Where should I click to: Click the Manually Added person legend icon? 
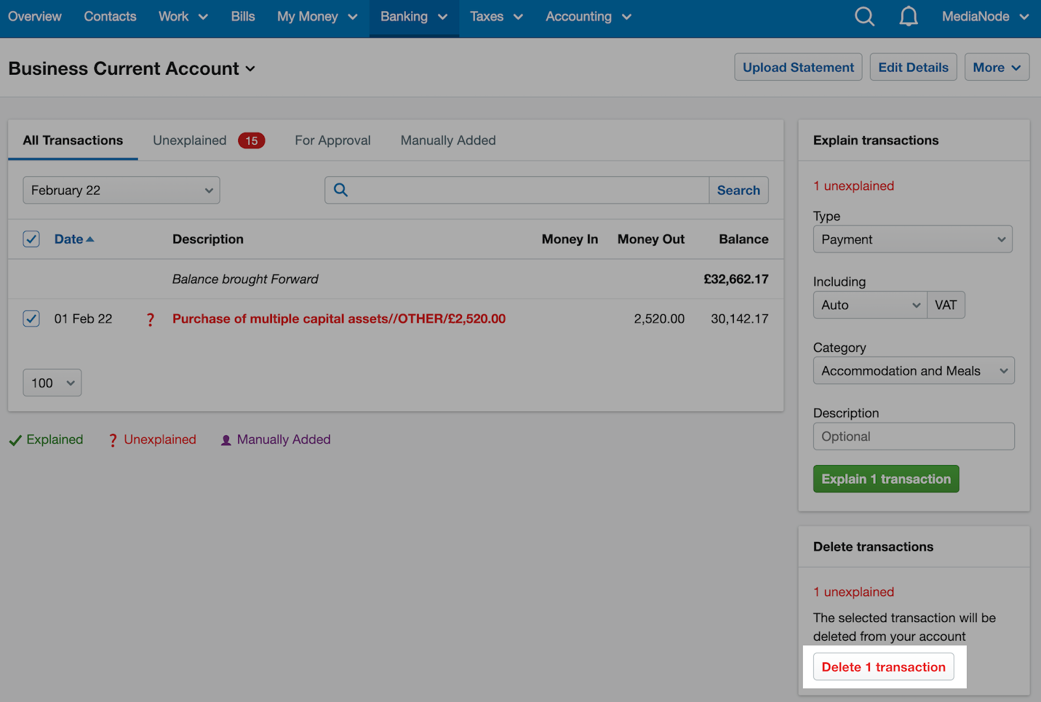(226, 439)
